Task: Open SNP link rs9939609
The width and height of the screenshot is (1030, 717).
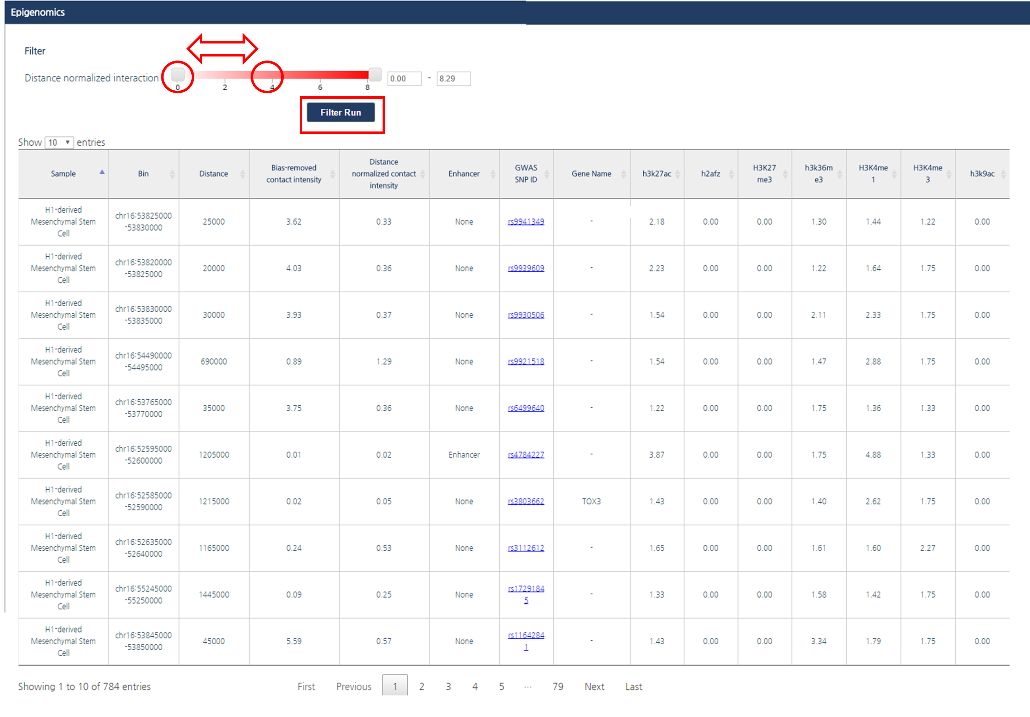Action: (x=526, y=268)
